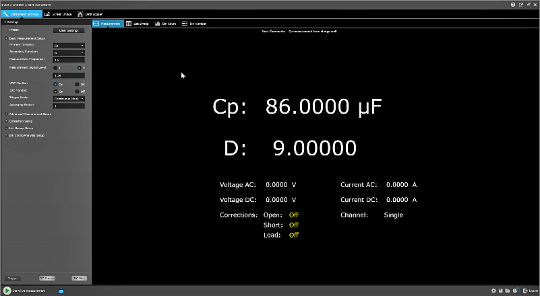540x296 pixels.
Task: Open settings gear icon in bottom bar
Action: click(493, 291)
